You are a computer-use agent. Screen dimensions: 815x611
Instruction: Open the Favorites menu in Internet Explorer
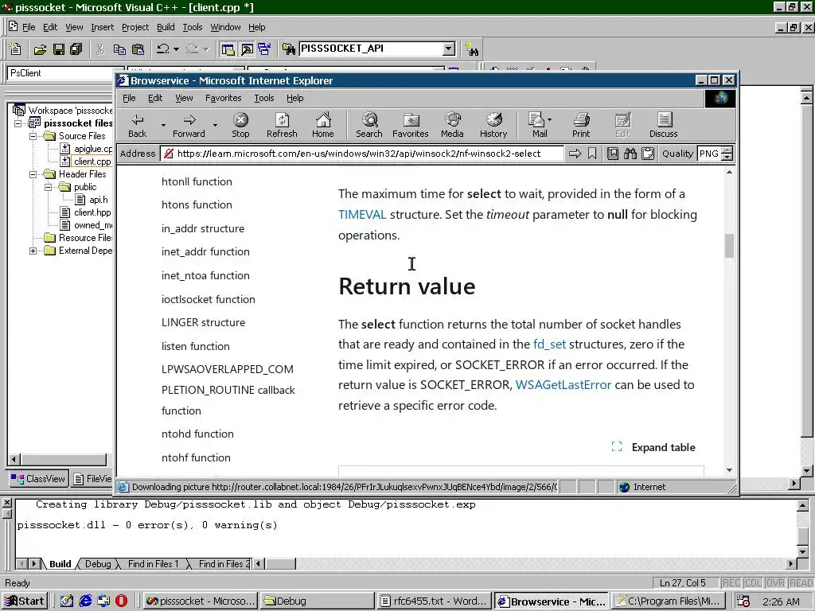tap(223, 98)
